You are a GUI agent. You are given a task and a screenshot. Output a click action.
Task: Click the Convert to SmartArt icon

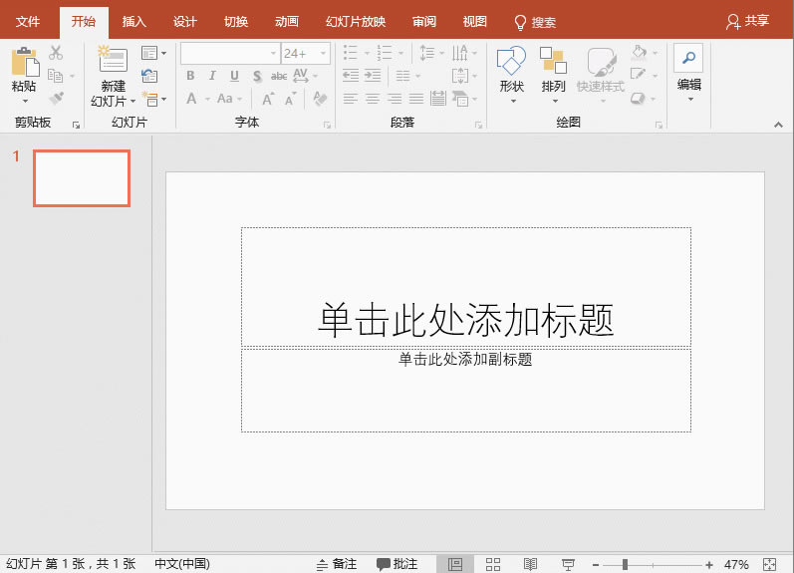point(460,99)
